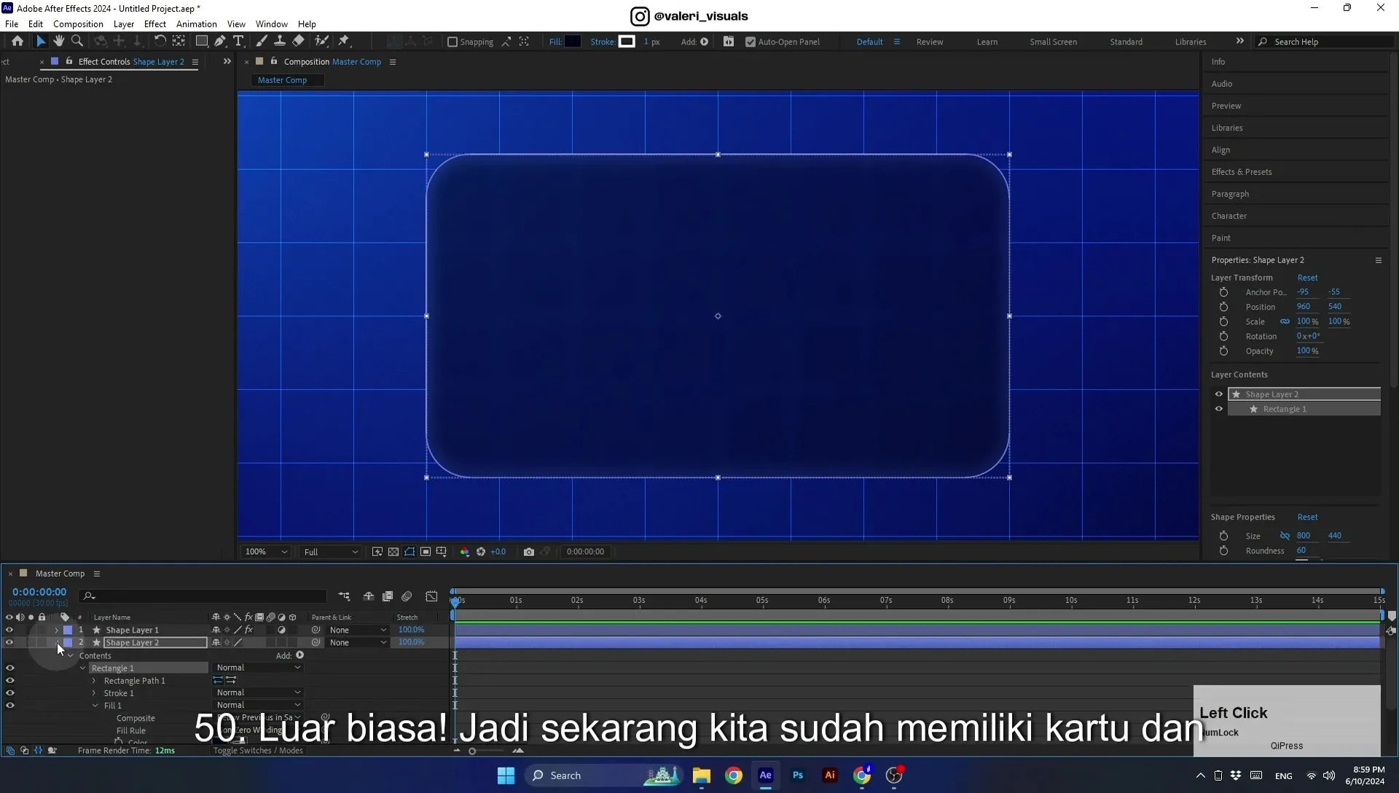Click the Take Snapshot camera icon

point(529,552)
